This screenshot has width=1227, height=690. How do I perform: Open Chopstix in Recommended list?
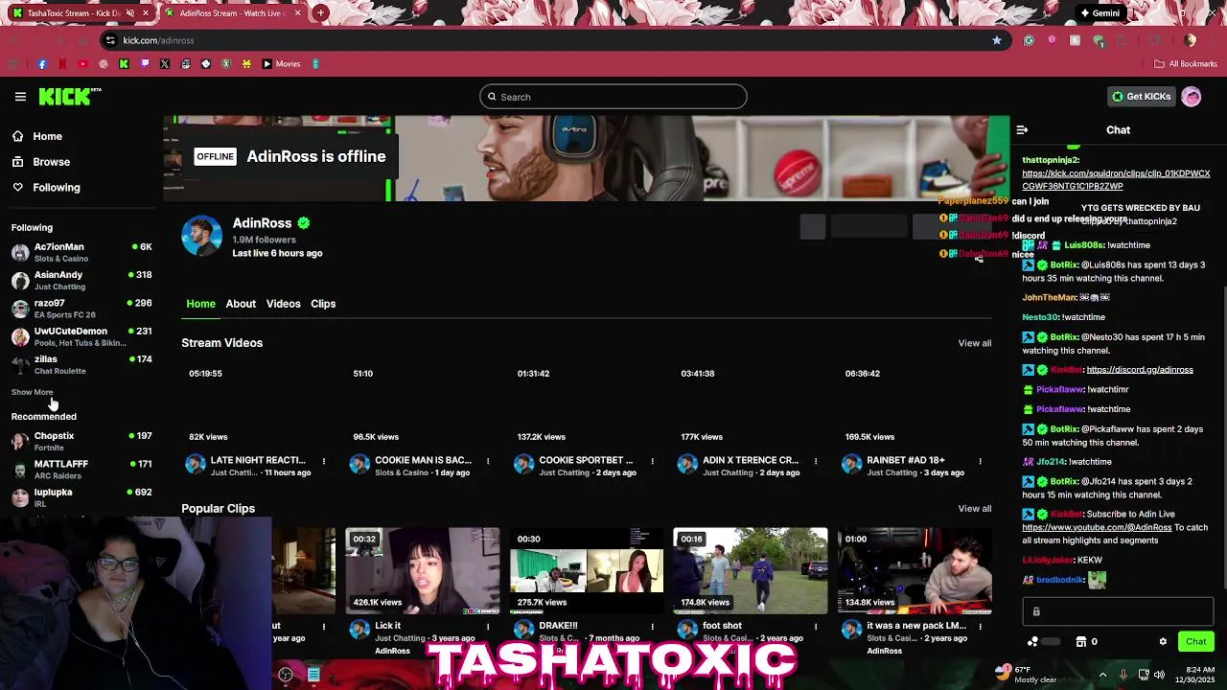tap(81, 441)
